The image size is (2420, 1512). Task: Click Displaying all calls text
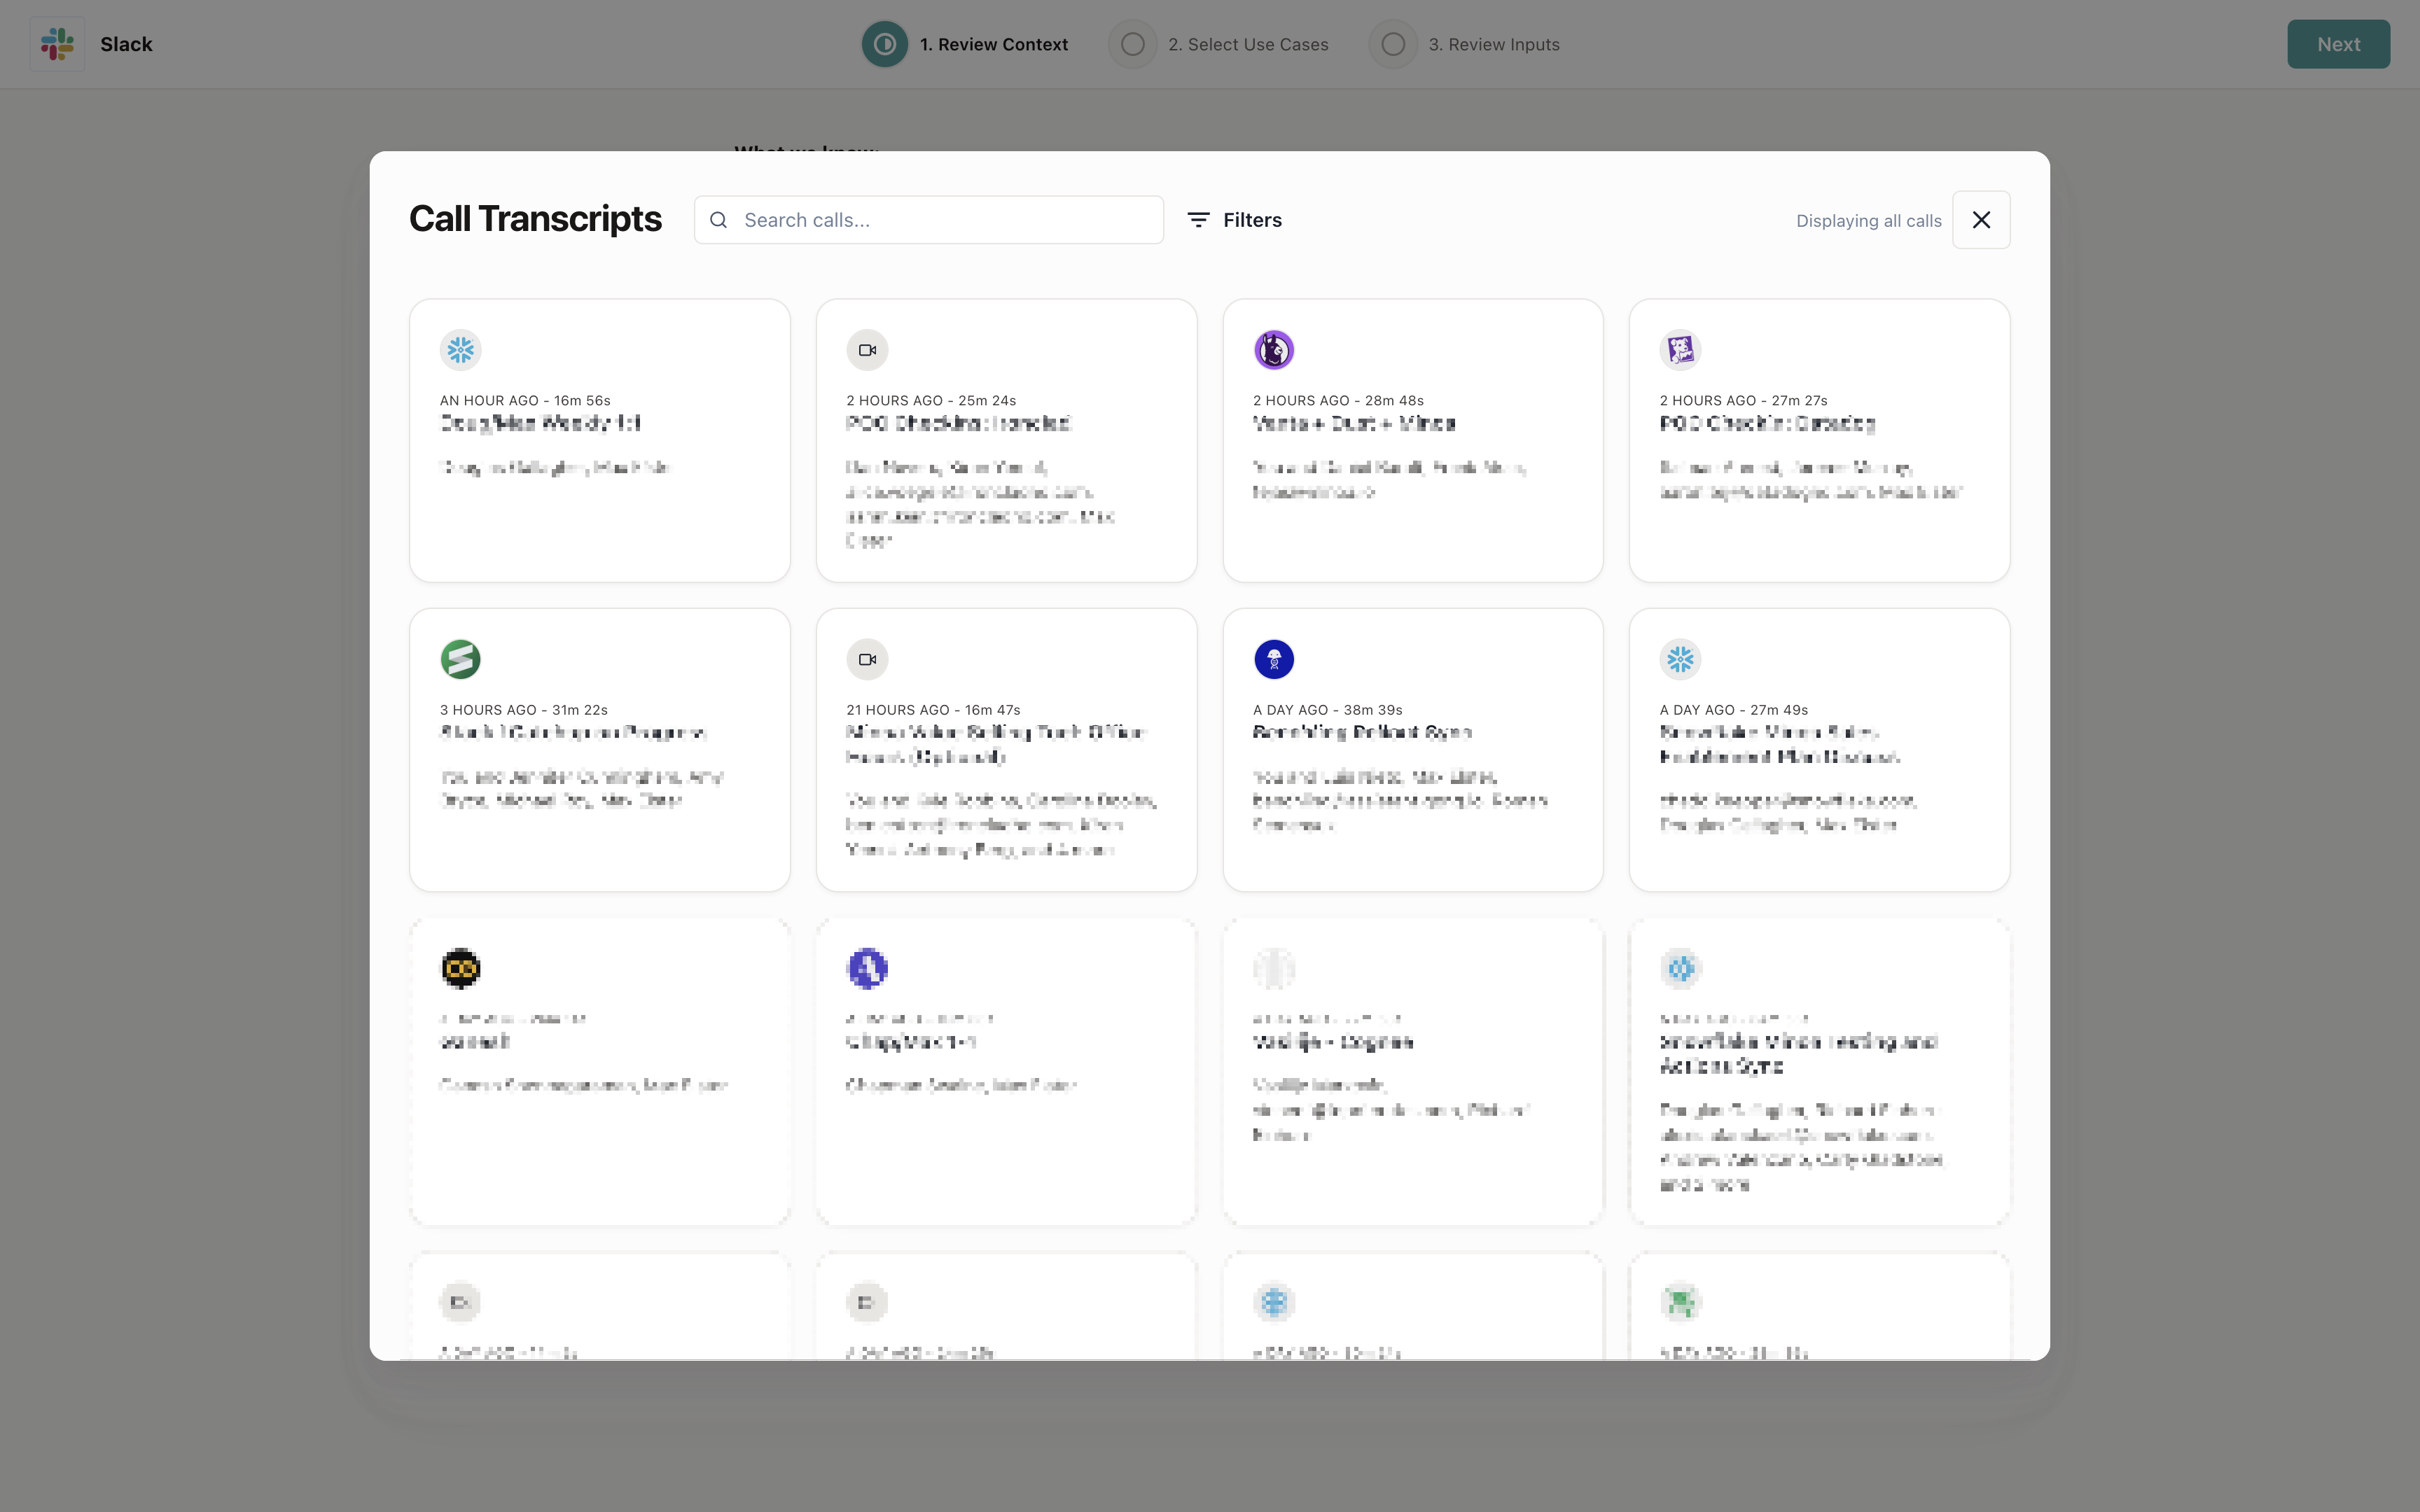1868,221
